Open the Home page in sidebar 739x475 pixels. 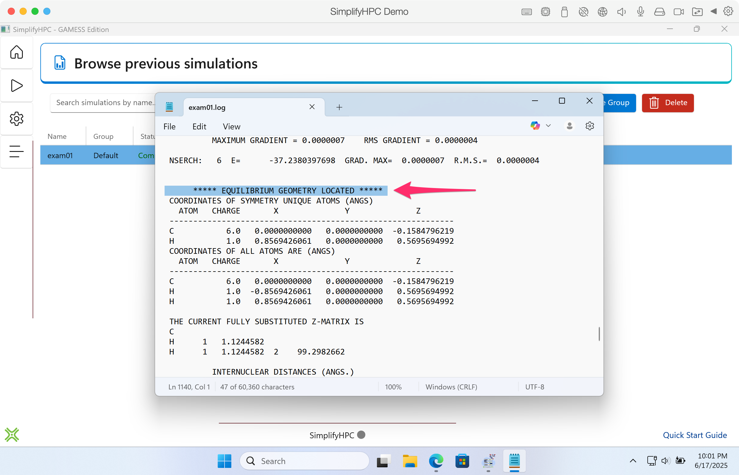coord(16,52)
